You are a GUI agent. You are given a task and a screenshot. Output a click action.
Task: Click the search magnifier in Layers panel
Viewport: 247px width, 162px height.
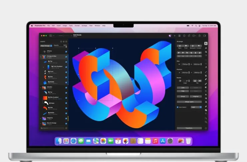coord(42,128)
